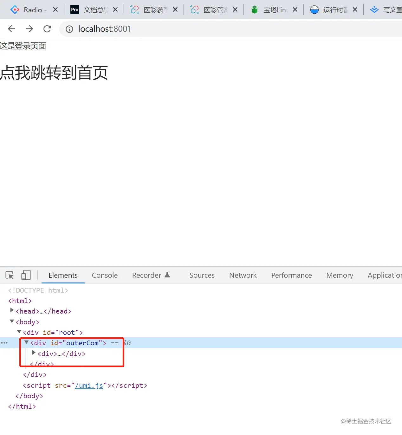The width and height of the screenshot is (402, 435).
Task: Select the closing </html> tag row
Action: (22, 406)
